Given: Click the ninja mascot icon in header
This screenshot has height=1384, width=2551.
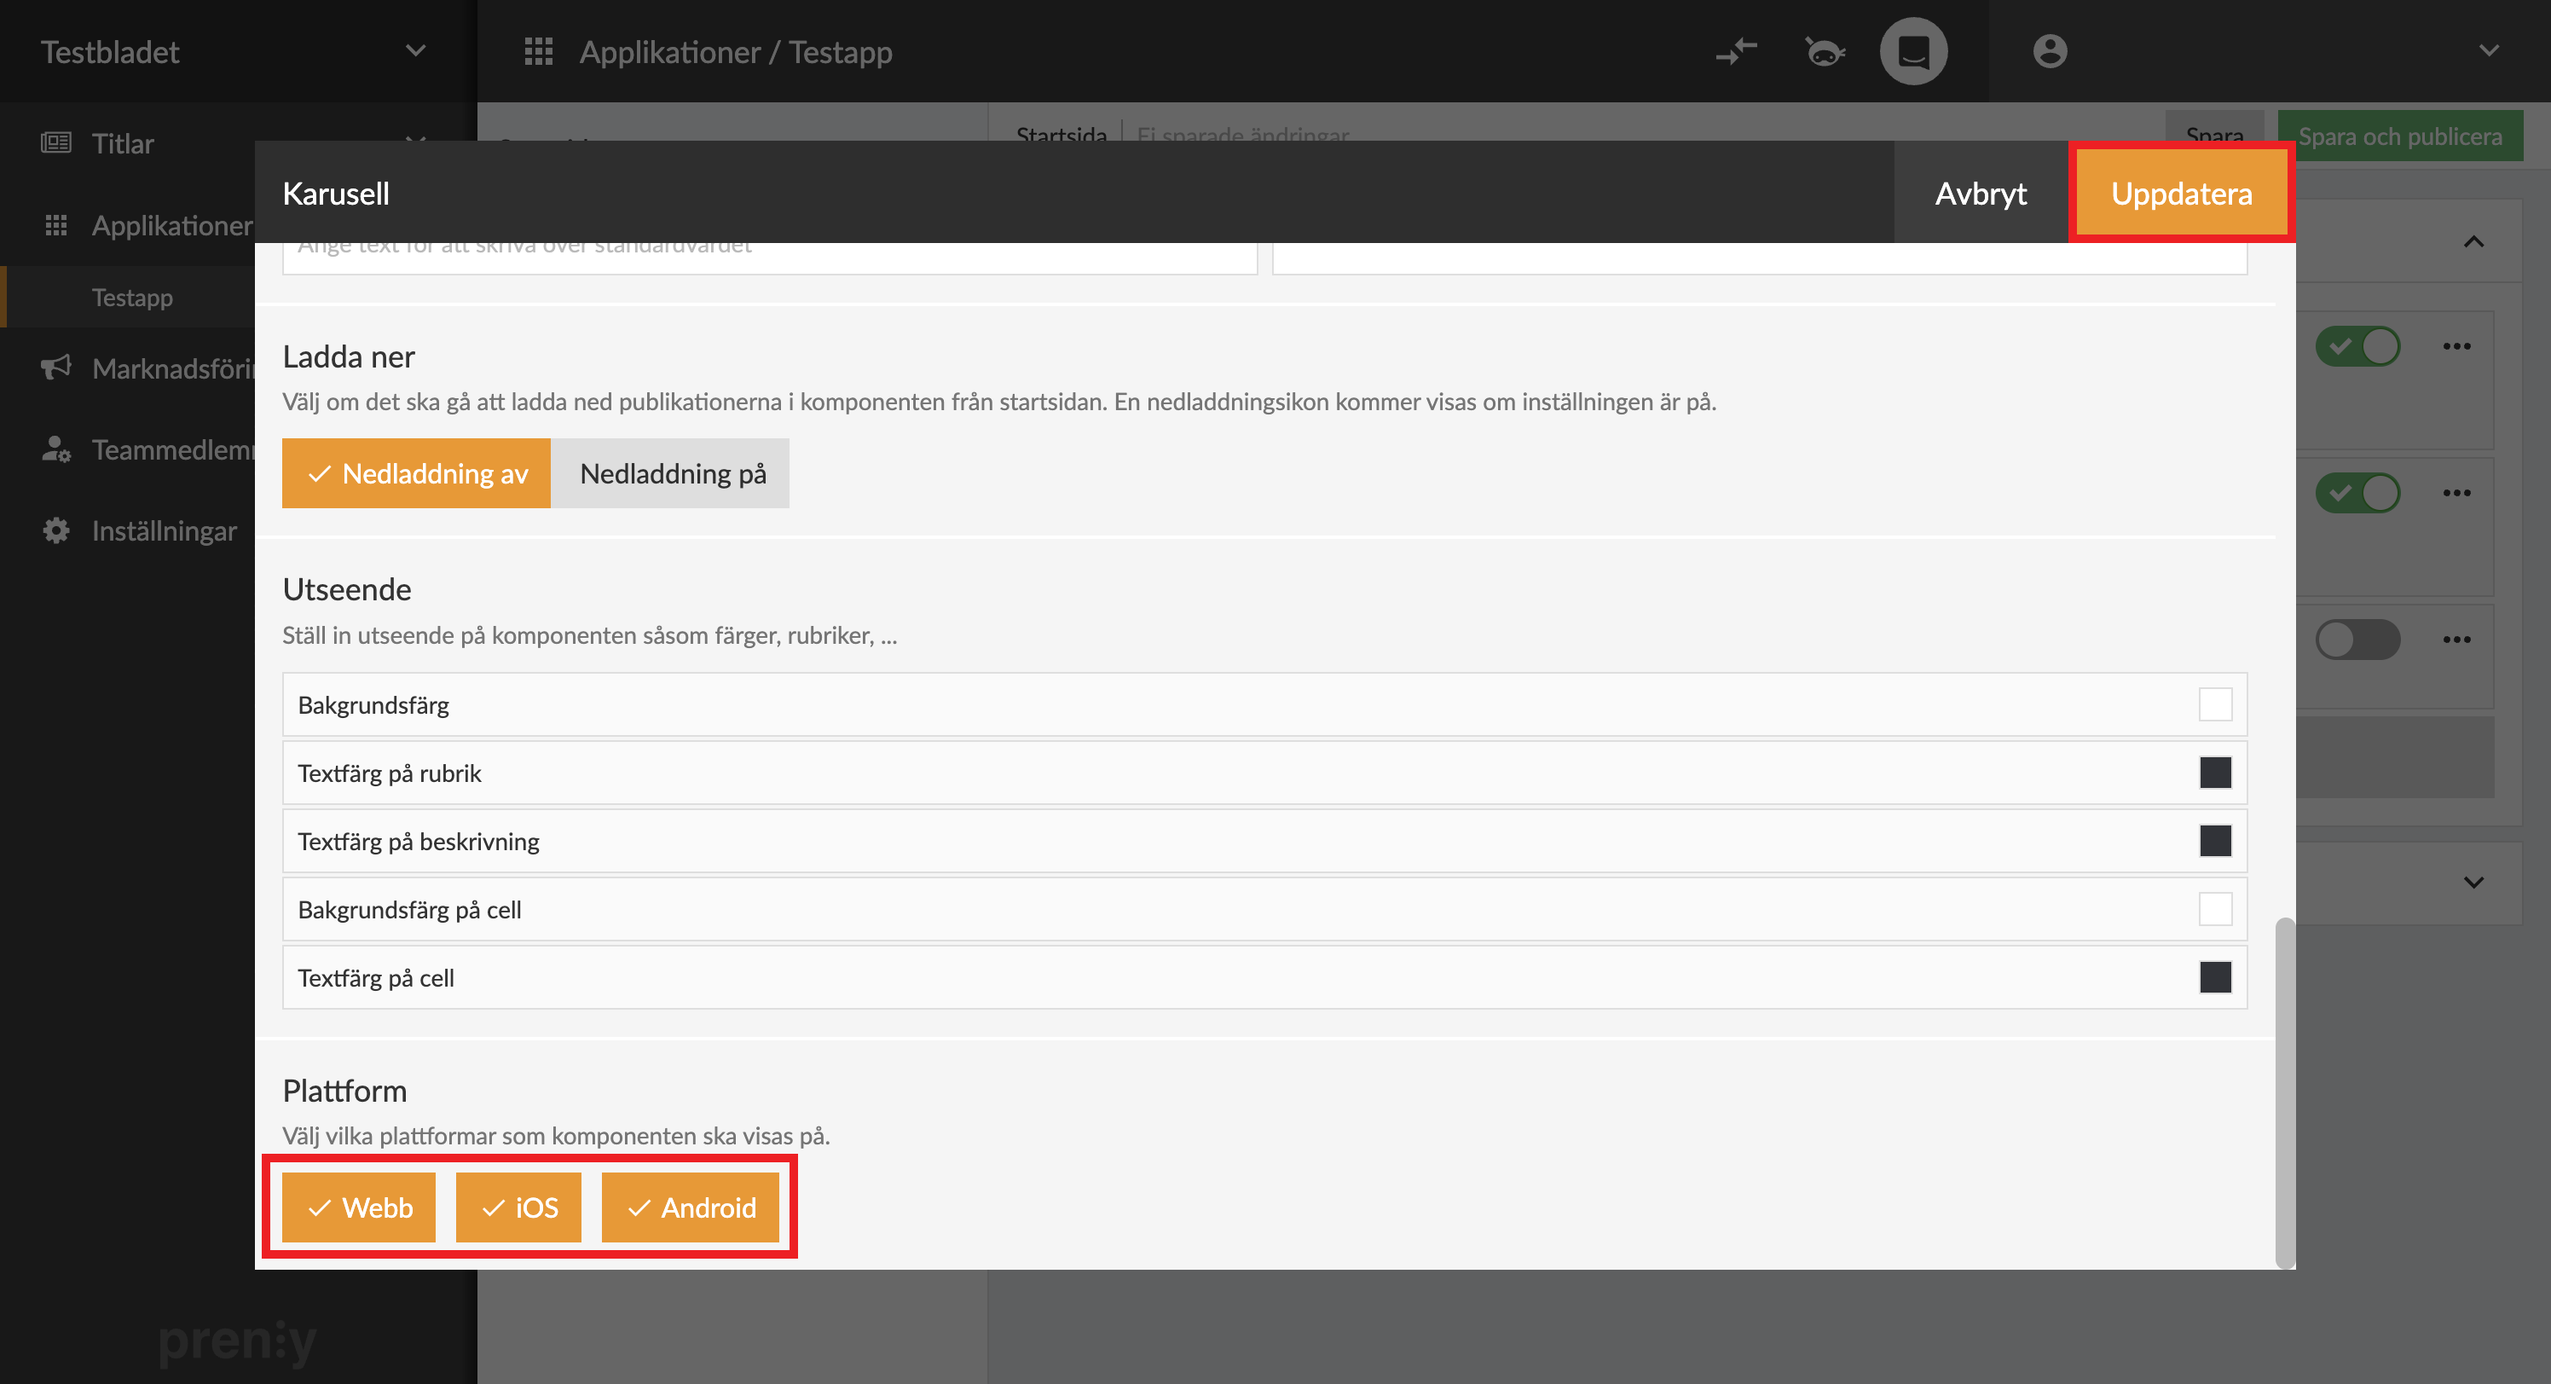Looking at the screenshot, I should (1824, 51).
